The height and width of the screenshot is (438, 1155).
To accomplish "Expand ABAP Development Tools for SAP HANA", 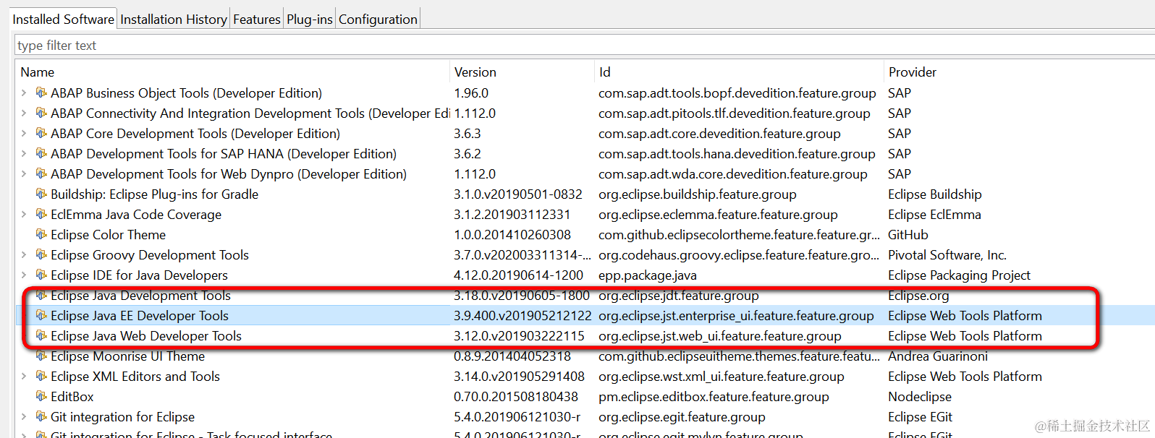I will coord(24,153).
